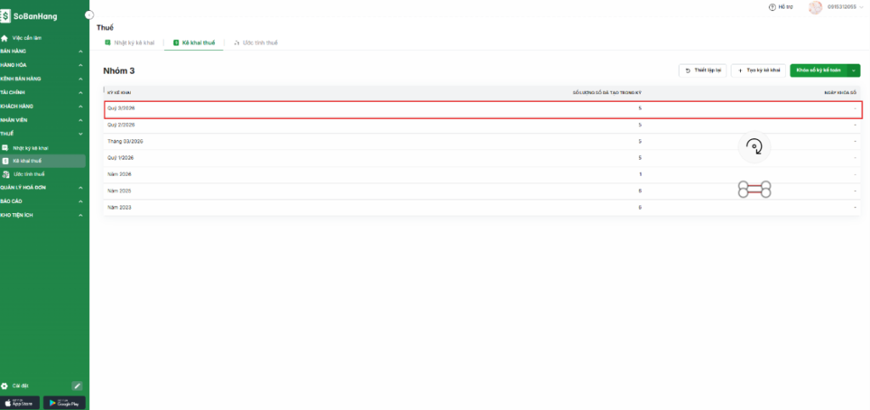Click the SoBanHang logo icon
870x410 pixels.
pyautogui.click(x=6, y=16)
